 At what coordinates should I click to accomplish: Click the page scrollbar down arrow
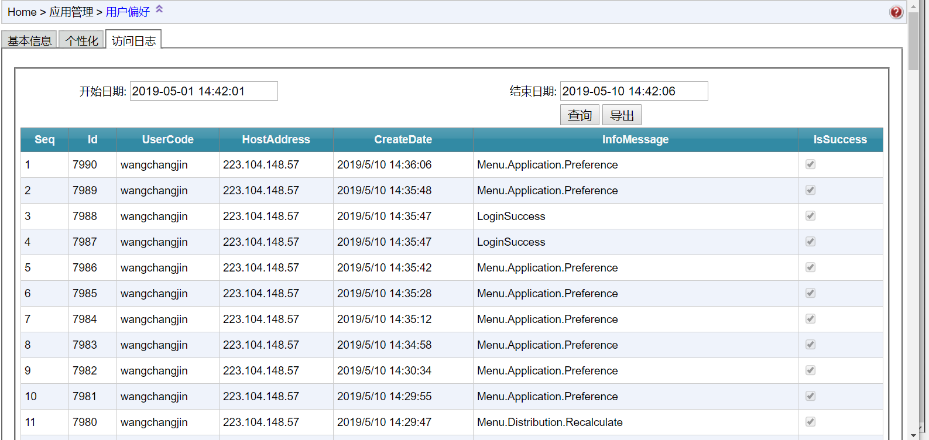[913, 434]
